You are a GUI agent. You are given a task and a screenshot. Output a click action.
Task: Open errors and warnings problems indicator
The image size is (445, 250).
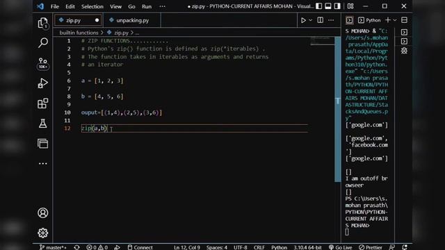tap(97, 247)
